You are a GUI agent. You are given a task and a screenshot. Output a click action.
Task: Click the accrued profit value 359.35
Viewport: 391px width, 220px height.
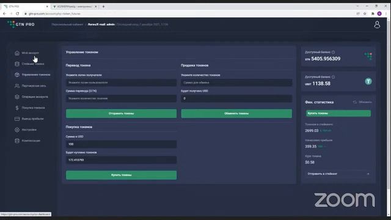(311, 147)
